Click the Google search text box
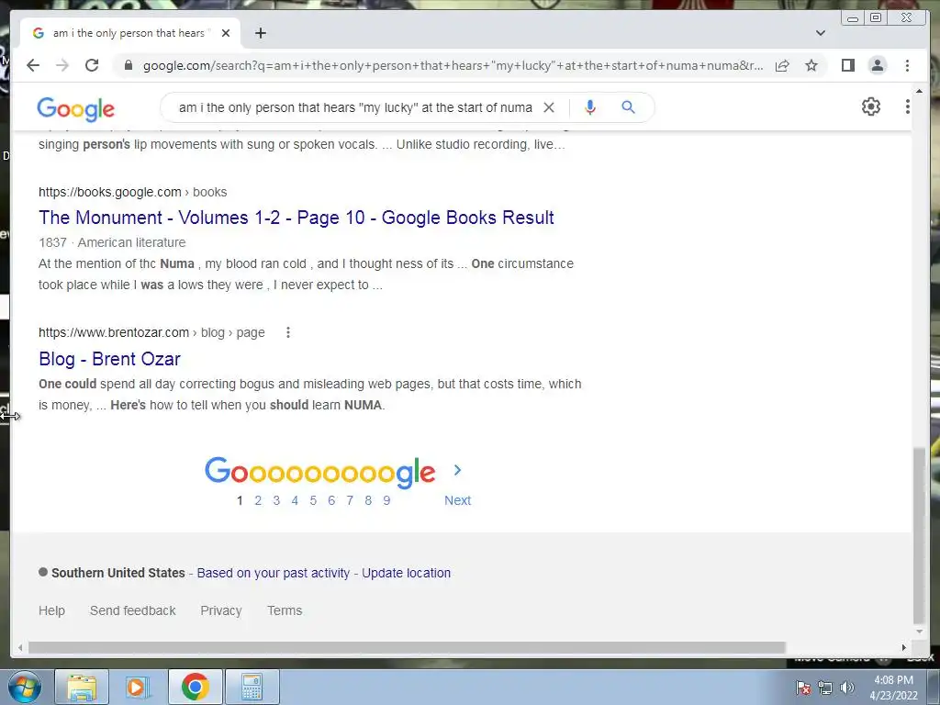Image resolution: width=940 pixels, height=705 pixels. coord(355,107)
